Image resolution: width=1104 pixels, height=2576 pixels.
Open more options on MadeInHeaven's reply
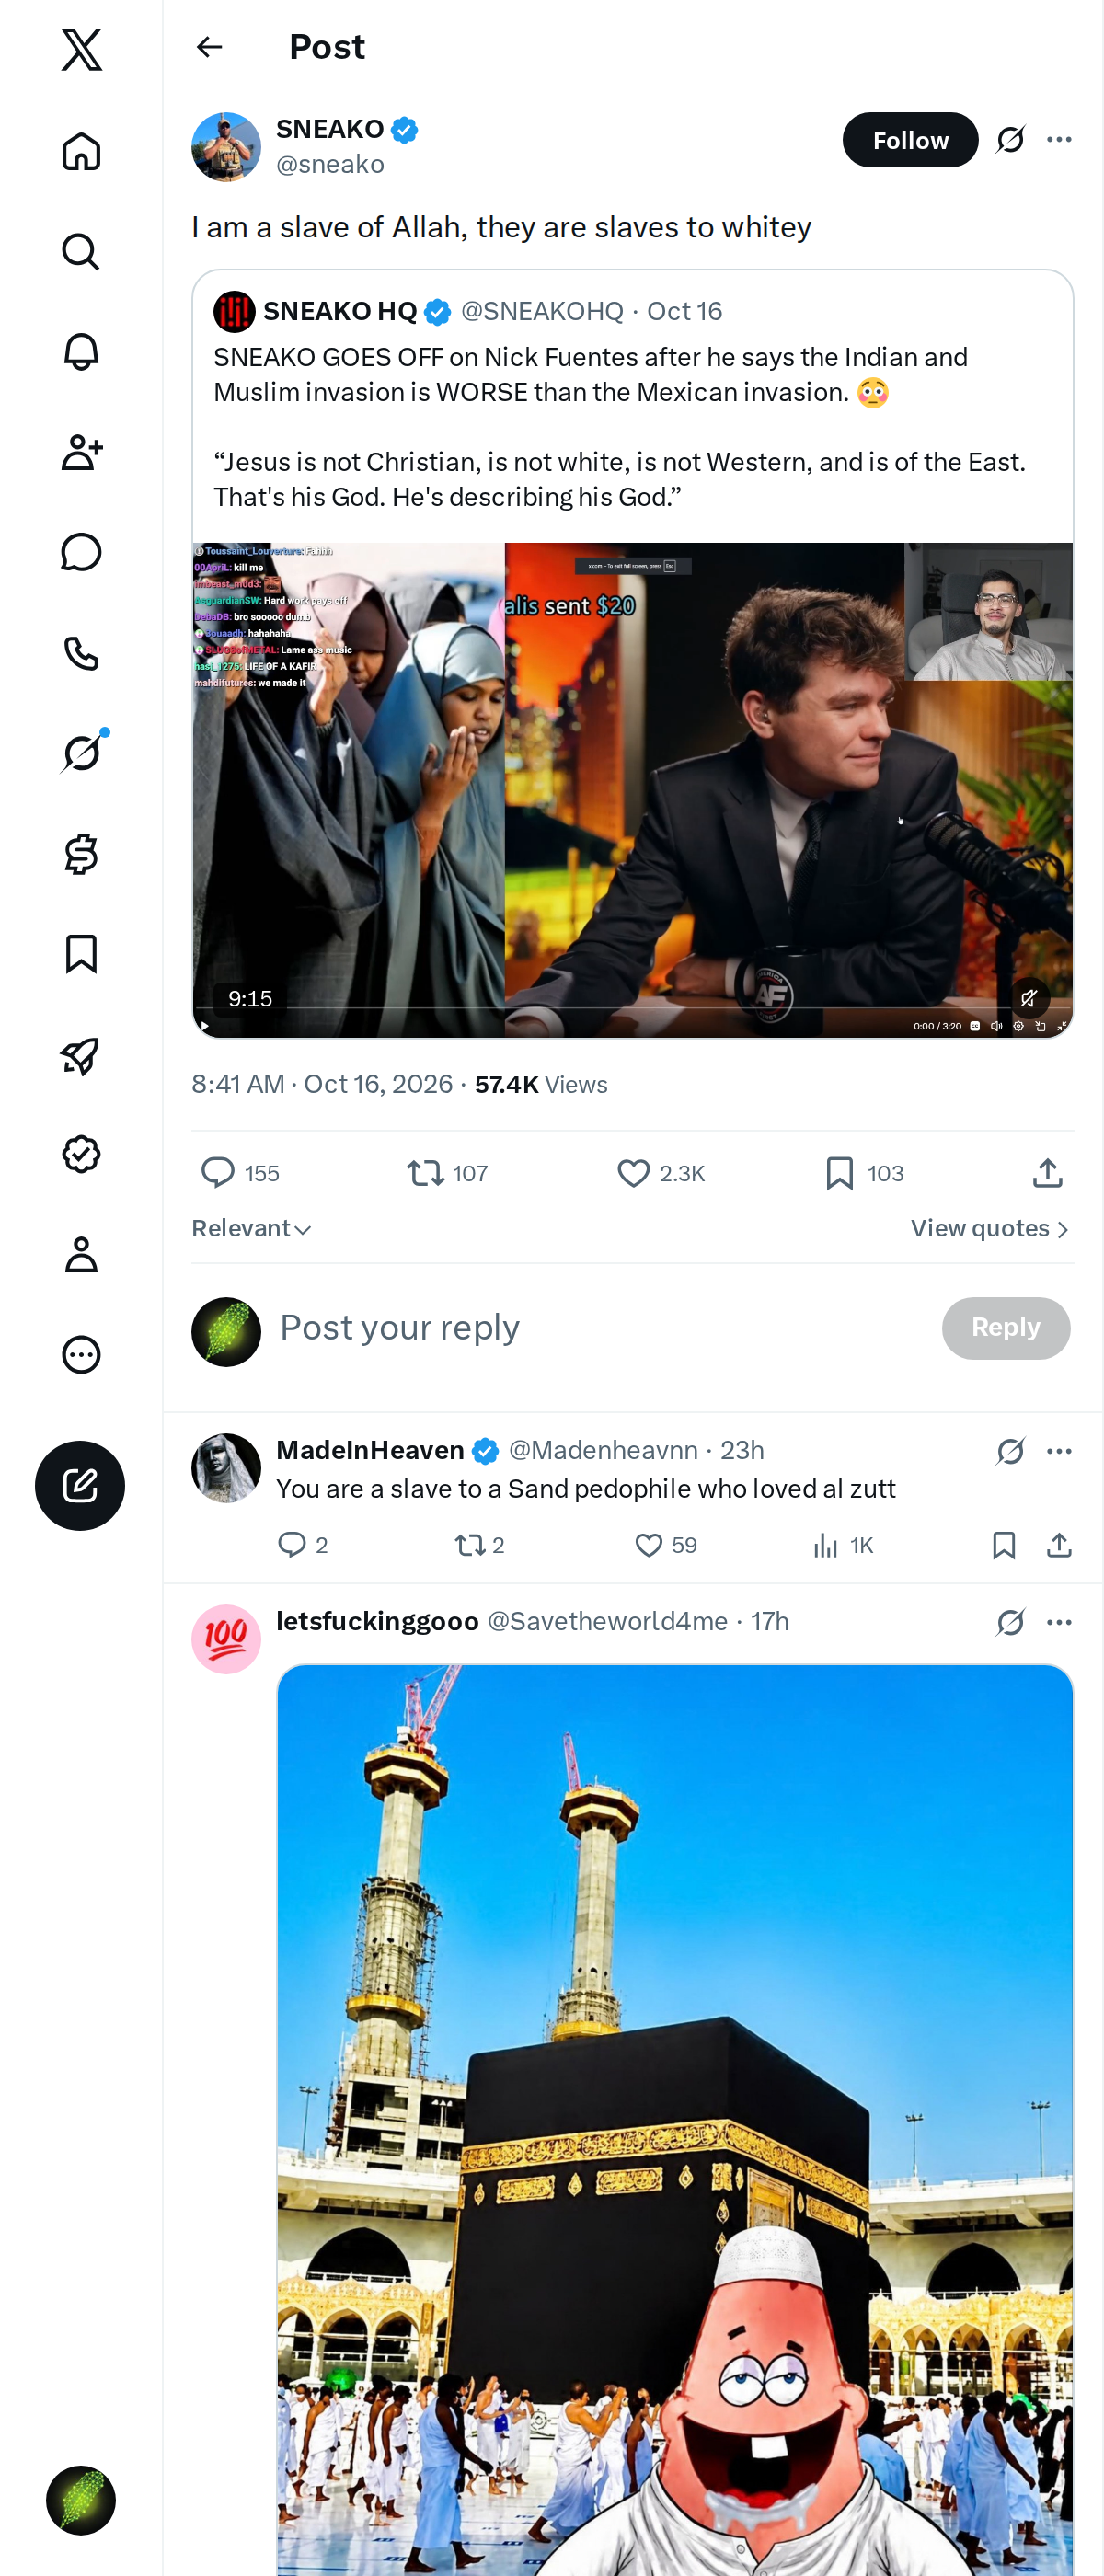pos(1059,1451)
